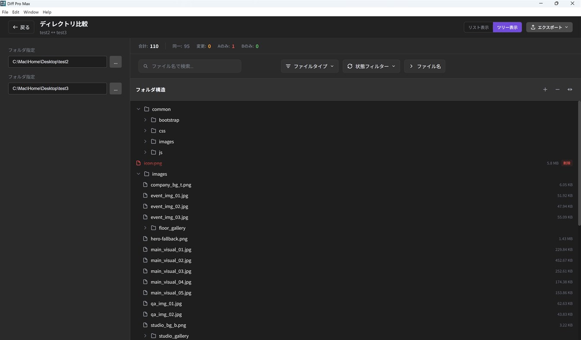Open the エクスポート dropdown
The height and width of the screenshot is (340, 581).
549,27
